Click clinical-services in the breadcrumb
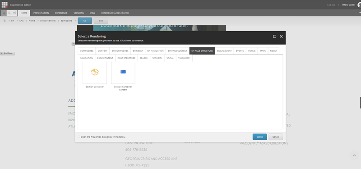 [x=48, y=21]
